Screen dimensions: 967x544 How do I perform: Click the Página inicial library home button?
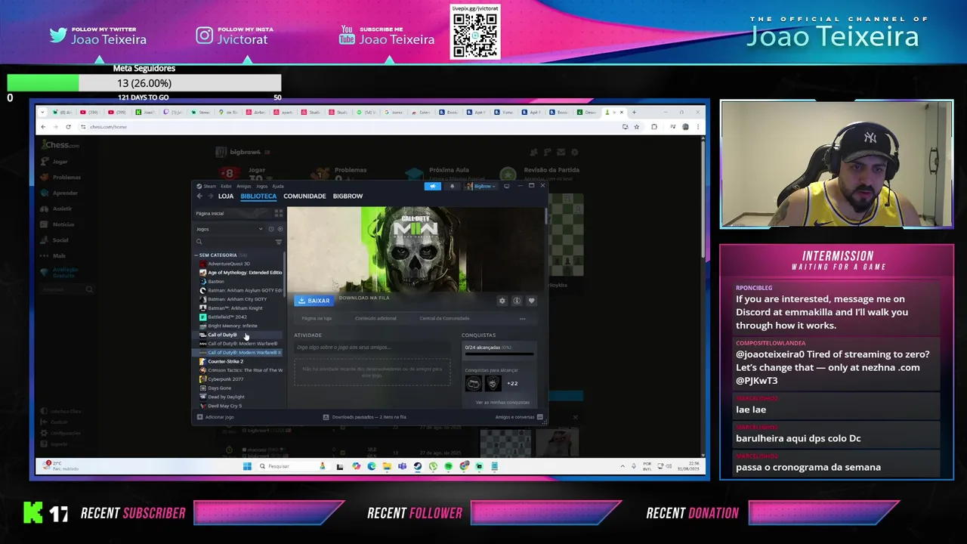click(x=232, y=213)
